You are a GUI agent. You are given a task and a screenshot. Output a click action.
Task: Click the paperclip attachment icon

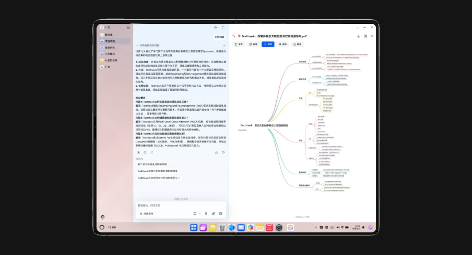[213, 213]
